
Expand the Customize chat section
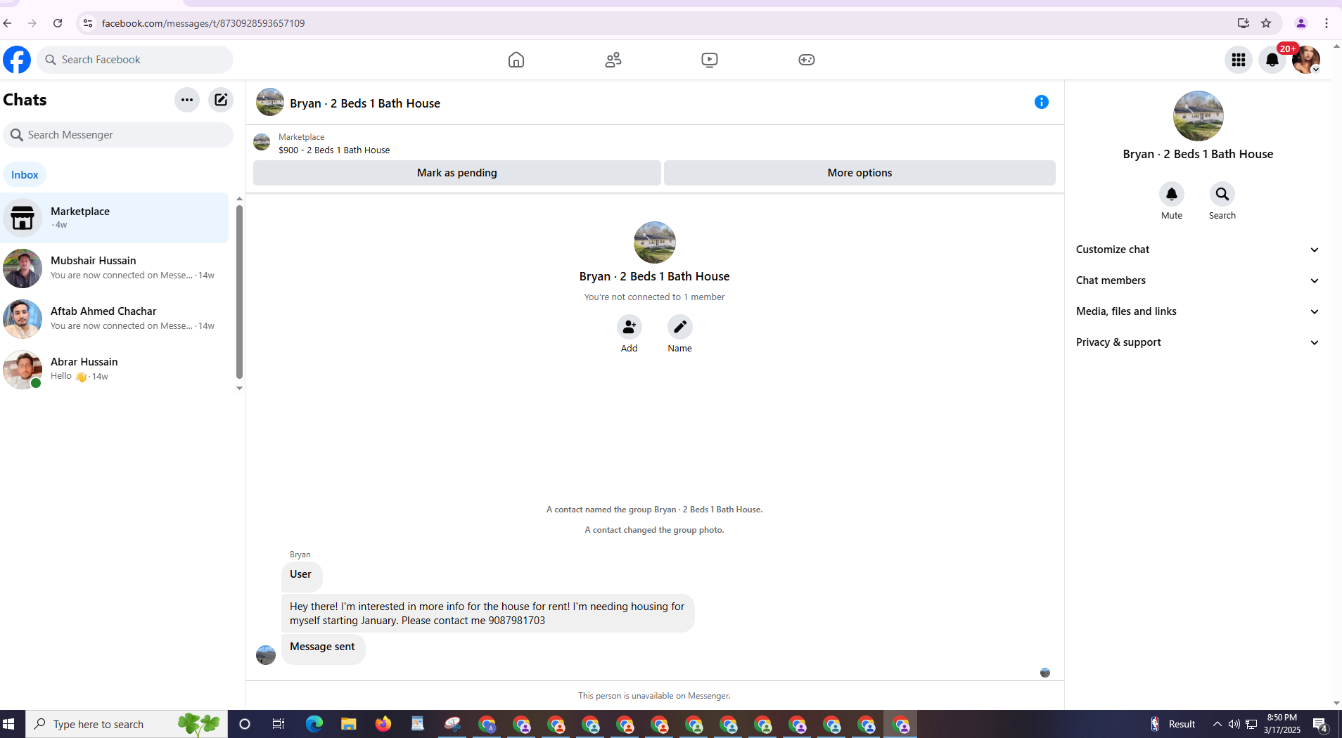click(1198, 250)
